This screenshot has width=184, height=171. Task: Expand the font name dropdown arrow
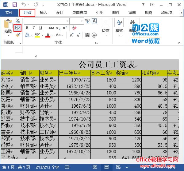coord(67,21)
